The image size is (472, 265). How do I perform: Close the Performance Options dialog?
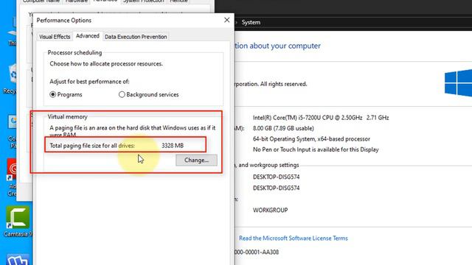pyautogui.click(x=227, y=20)
